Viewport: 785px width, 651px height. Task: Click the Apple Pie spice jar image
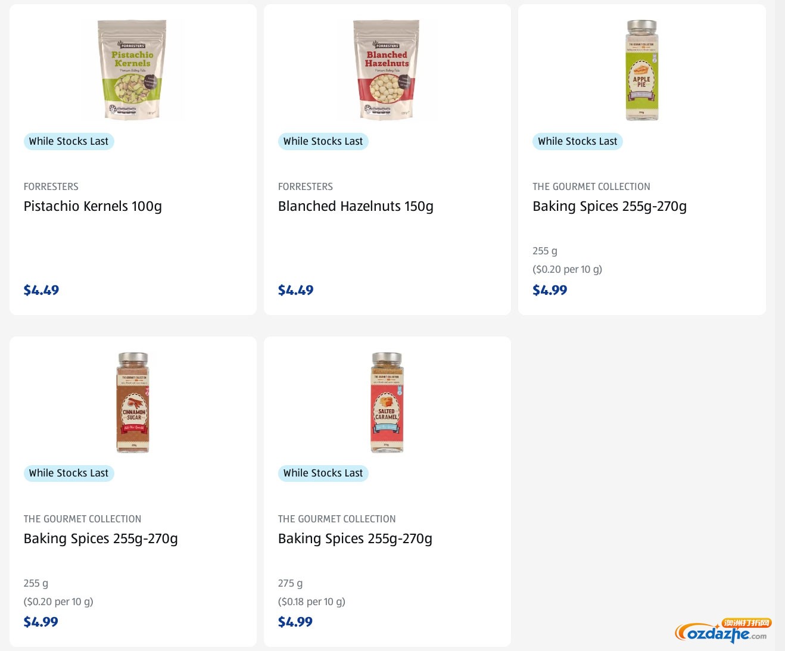(641, 70)
